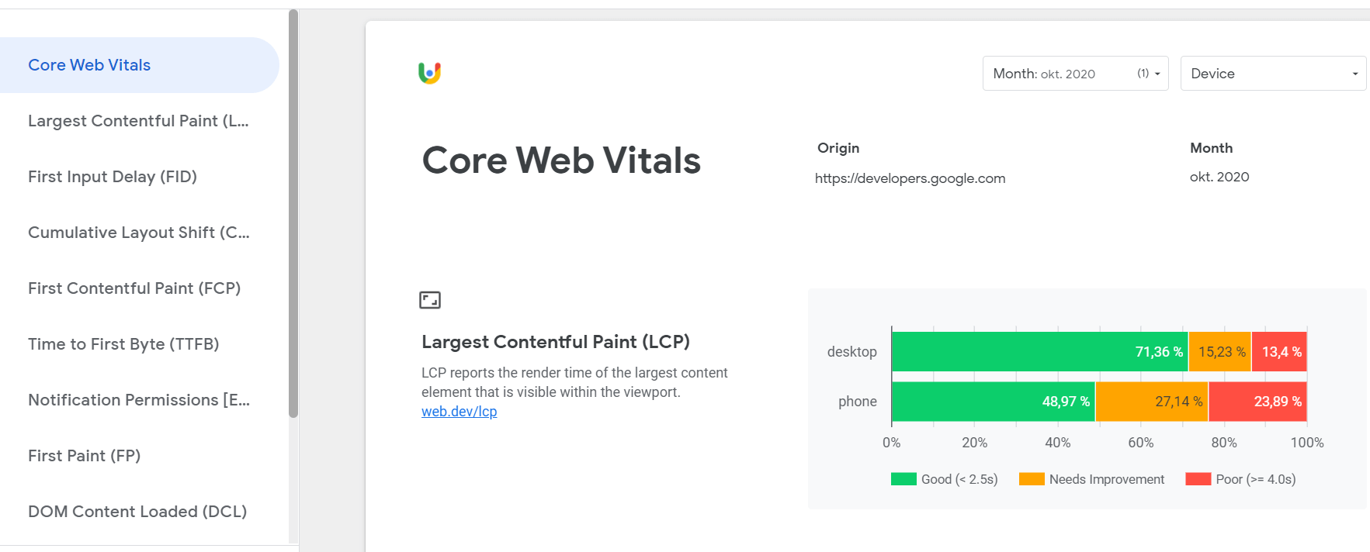Click the LCP viewport frame icon
1370x552 pixels.
click(x=430, y=300)
